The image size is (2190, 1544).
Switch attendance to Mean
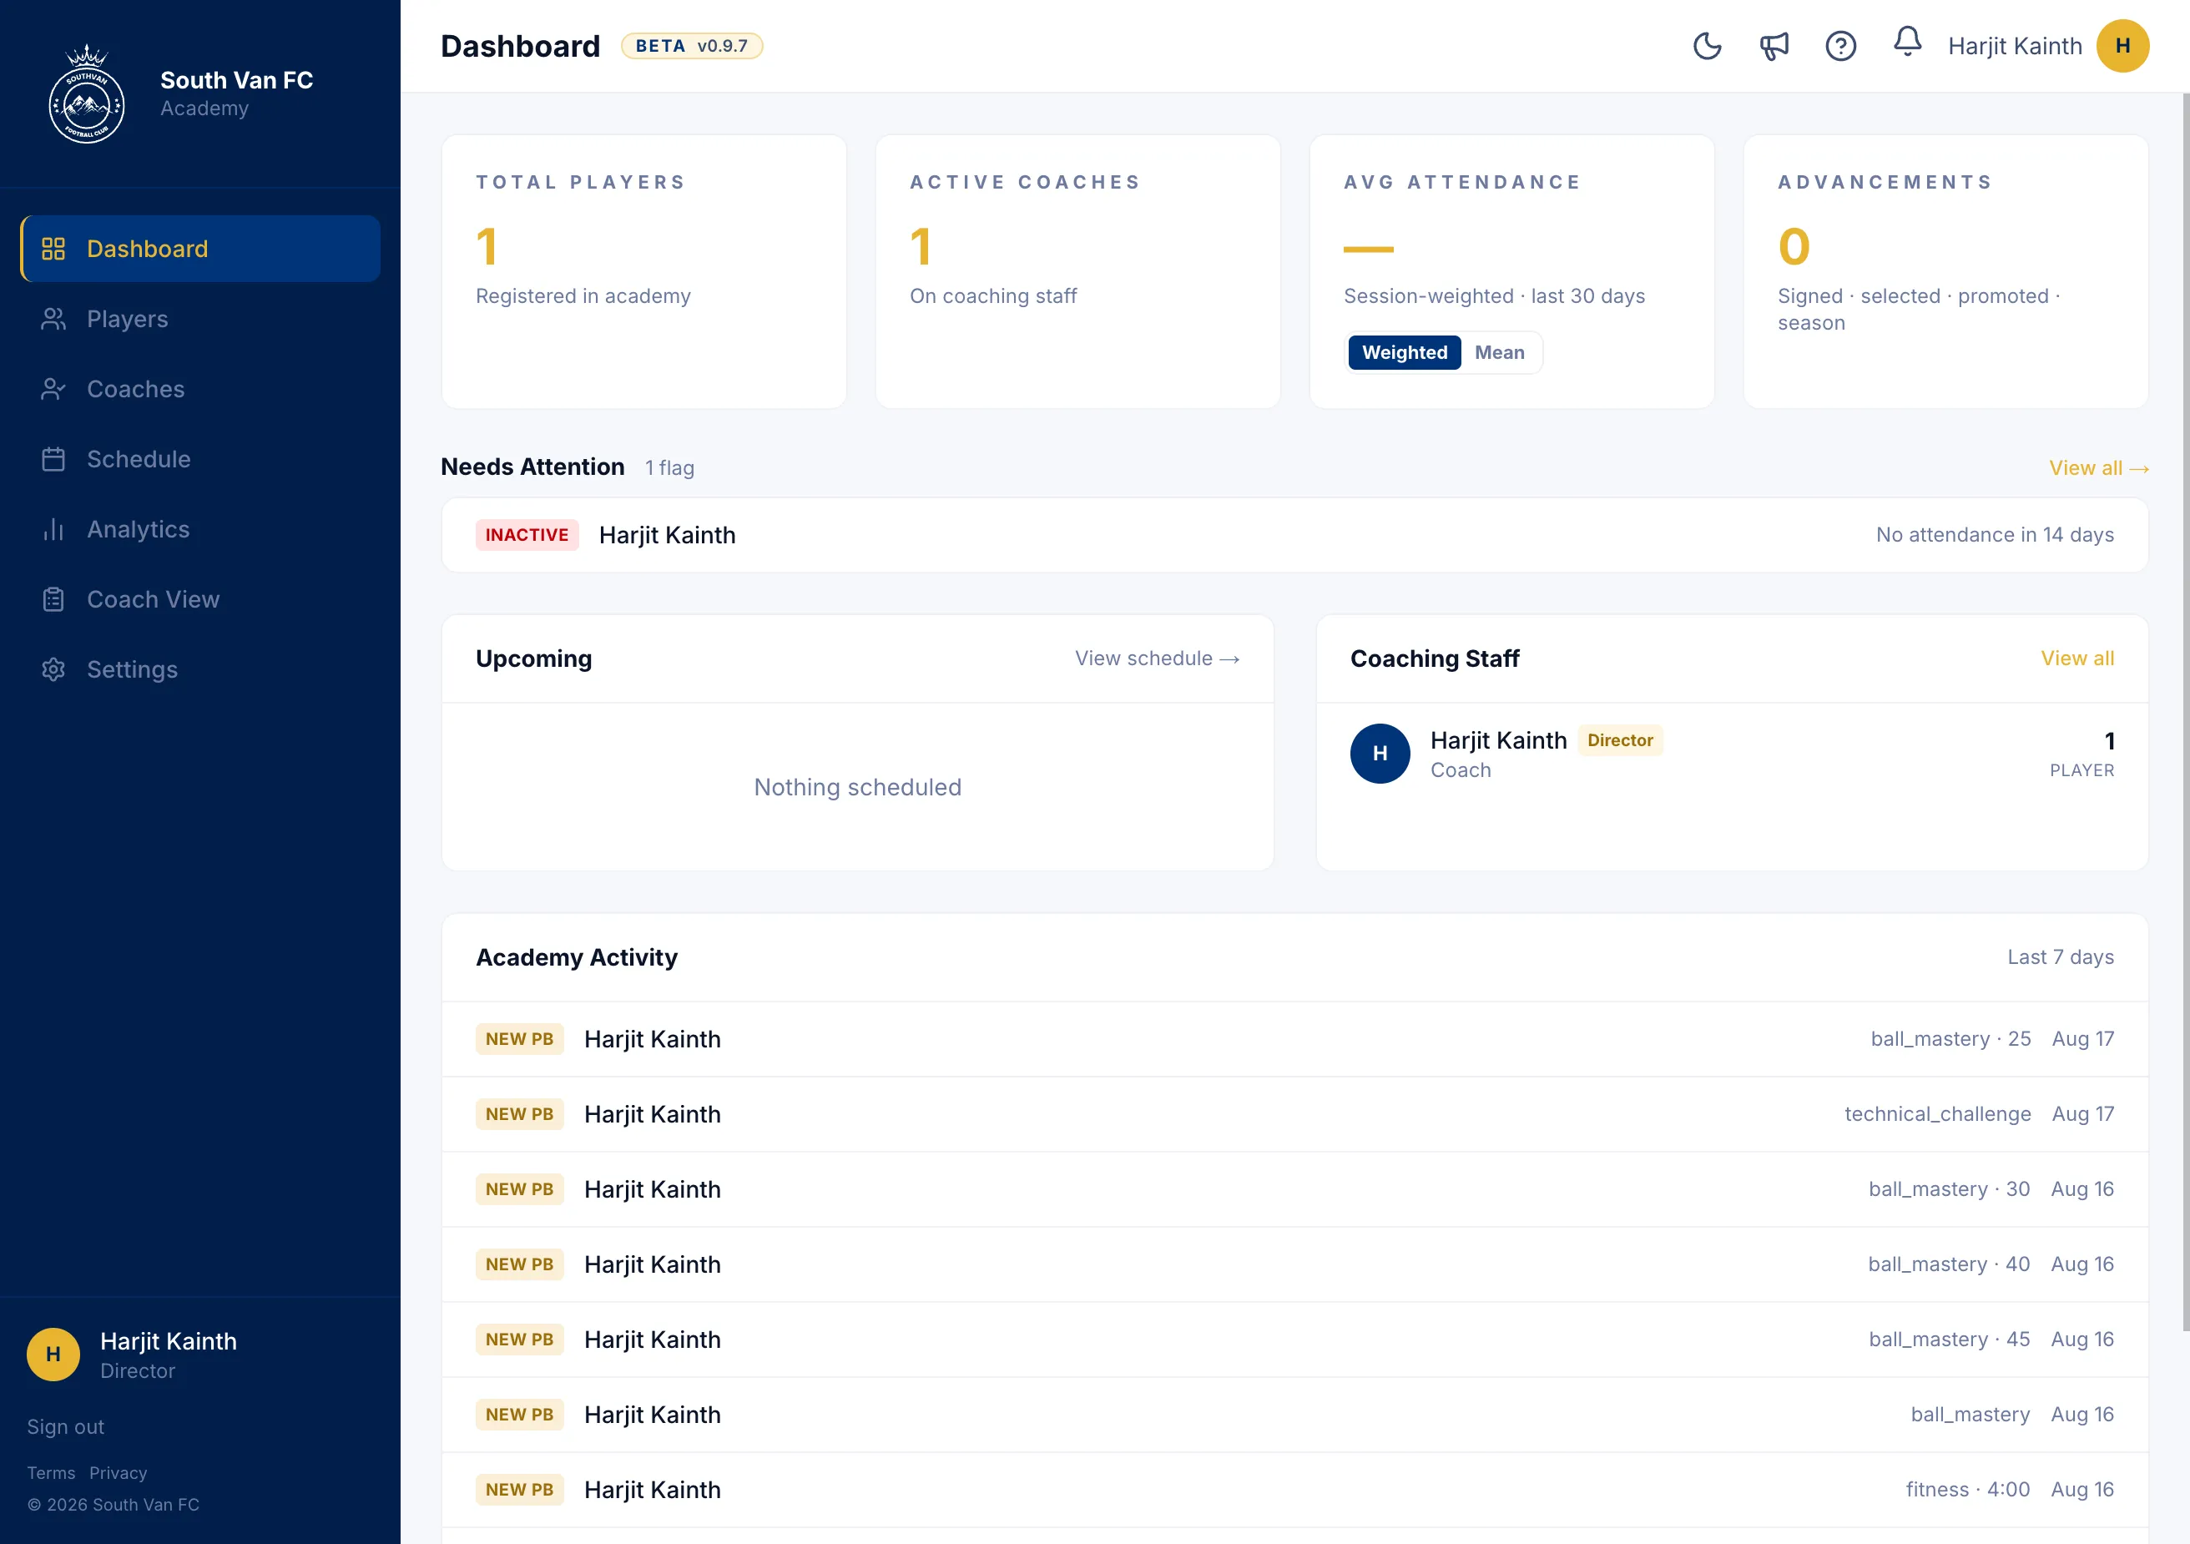coord(1500,353)
